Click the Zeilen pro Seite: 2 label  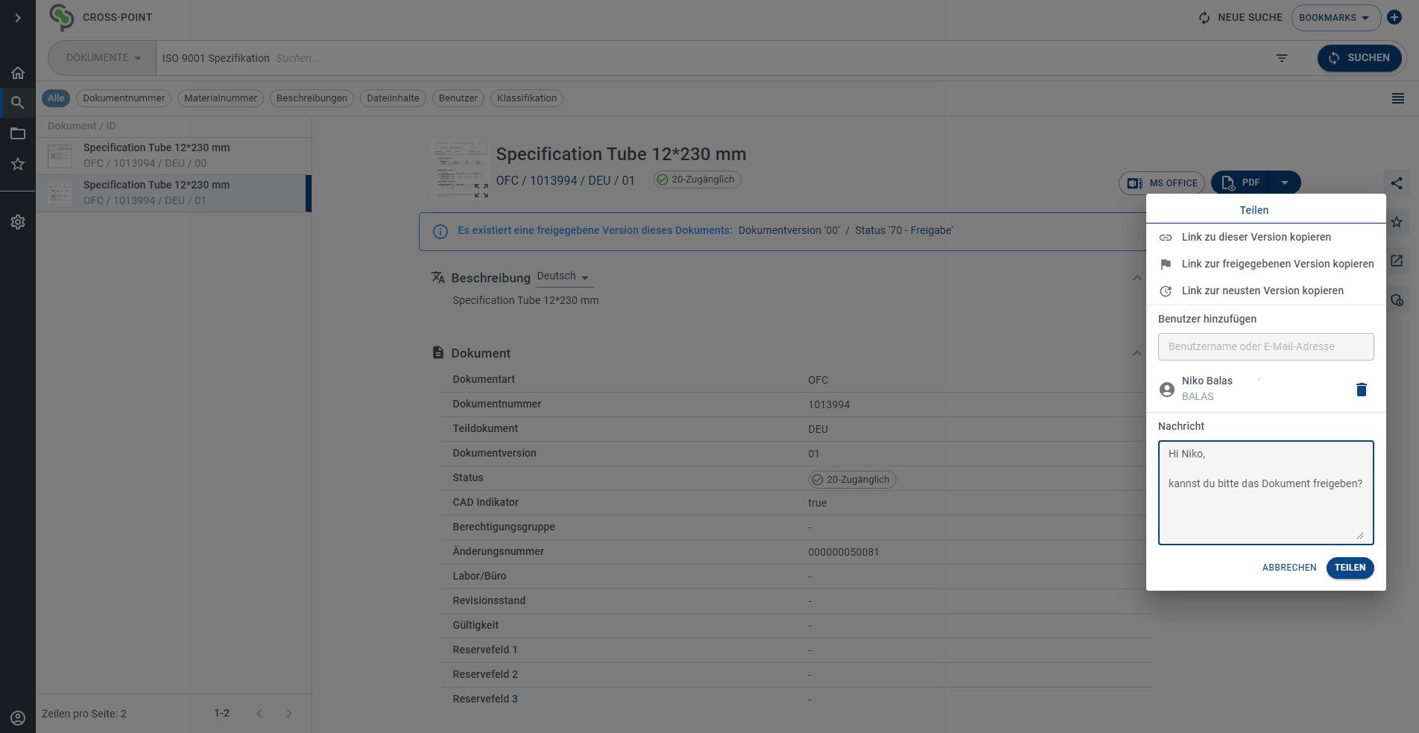[x=84, y=714]
